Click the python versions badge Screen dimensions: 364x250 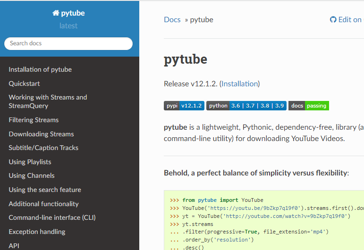tap(246, 106)
